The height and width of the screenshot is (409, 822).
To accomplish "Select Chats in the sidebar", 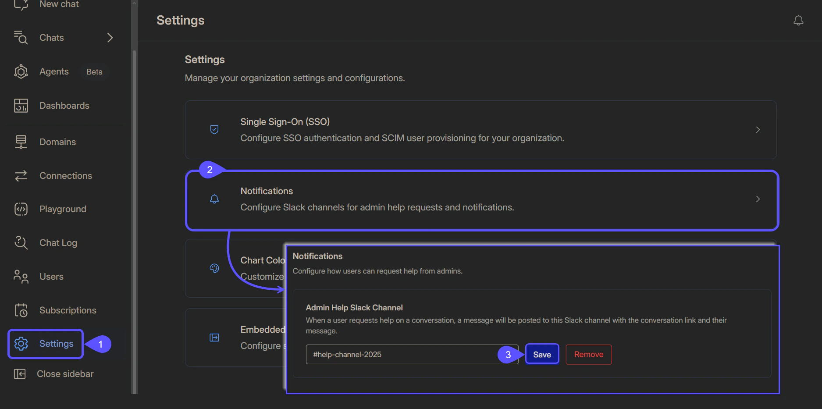I will [51, 37].
